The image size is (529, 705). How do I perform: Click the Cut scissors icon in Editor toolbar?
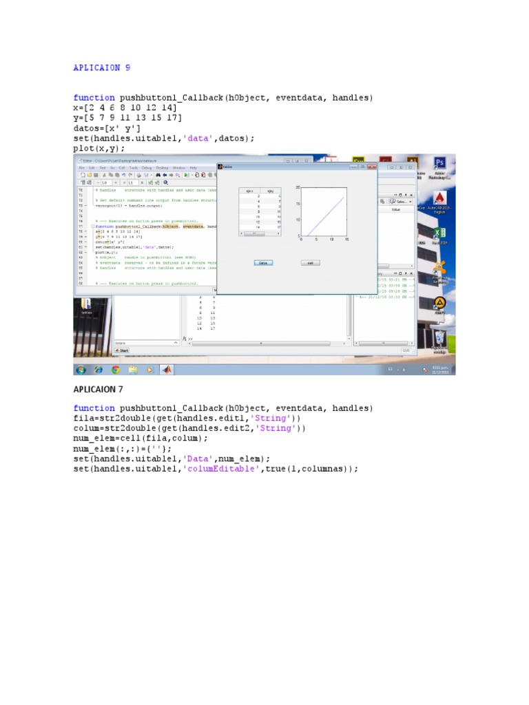click(105, 175)
